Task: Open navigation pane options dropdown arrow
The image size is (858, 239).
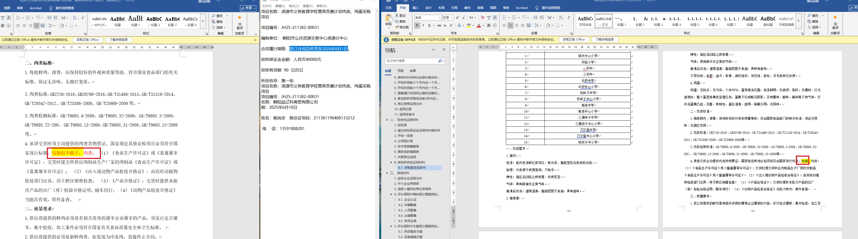Action: (x=433, y=50)
